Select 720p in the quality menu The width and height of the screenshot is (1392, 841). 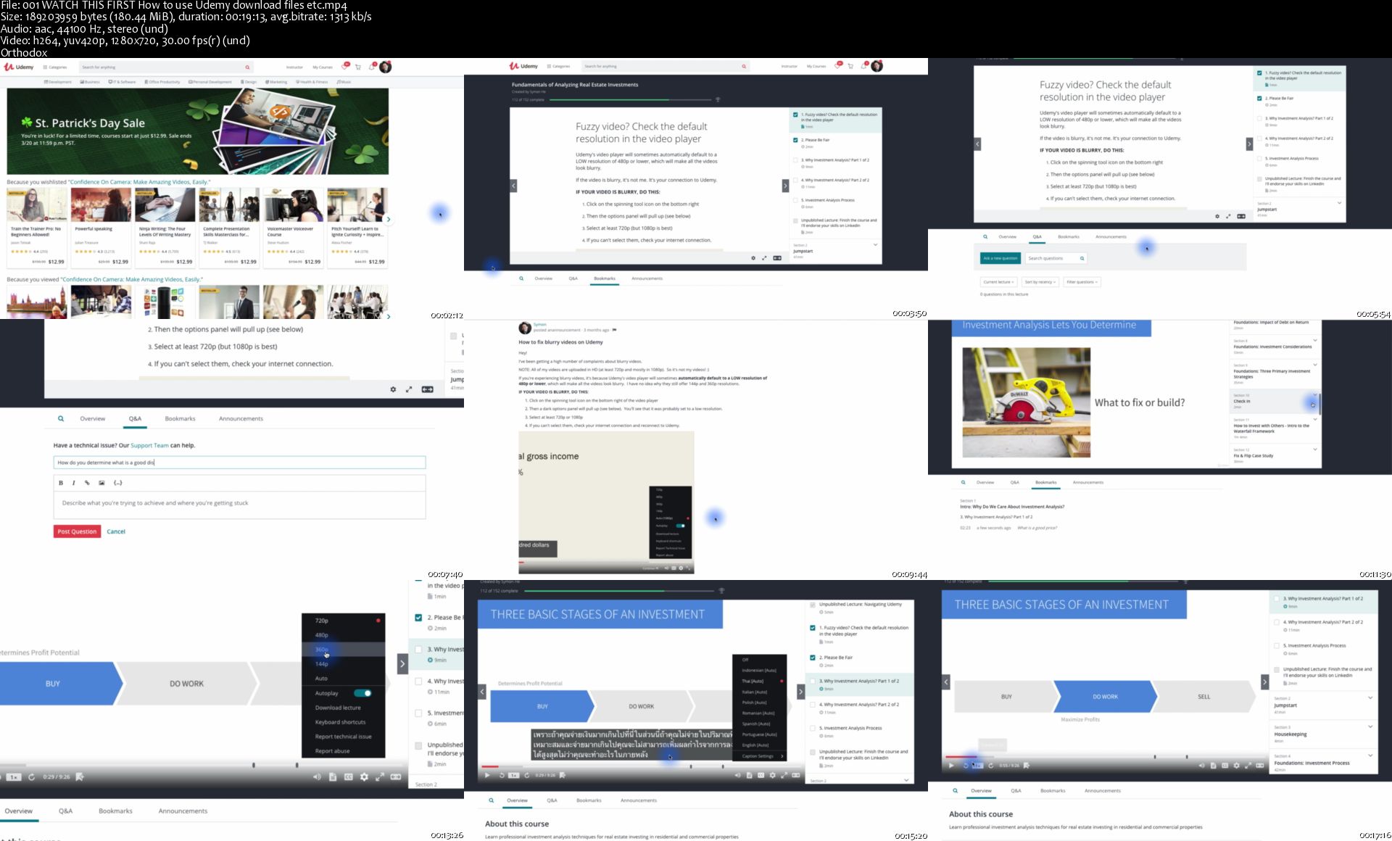pos(344,621)
